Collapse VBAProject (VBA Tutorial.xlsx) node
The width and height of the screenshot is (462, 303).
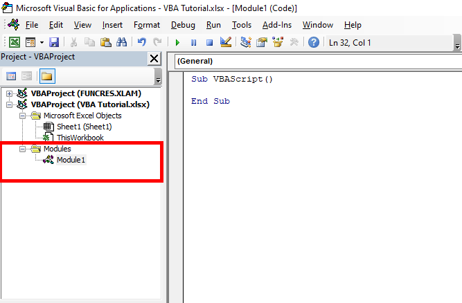point(9,104)
